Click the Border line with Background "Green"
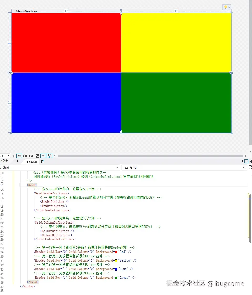This screenshot has height=295, width=252. tap(84, 278)
